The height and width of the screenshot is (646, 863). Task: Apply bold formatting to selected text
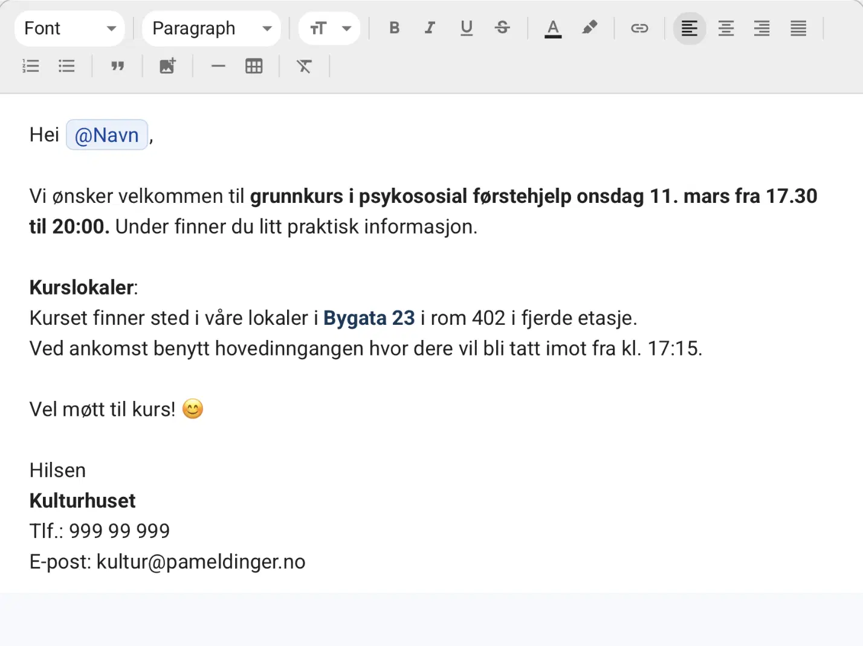pos(394,28)
